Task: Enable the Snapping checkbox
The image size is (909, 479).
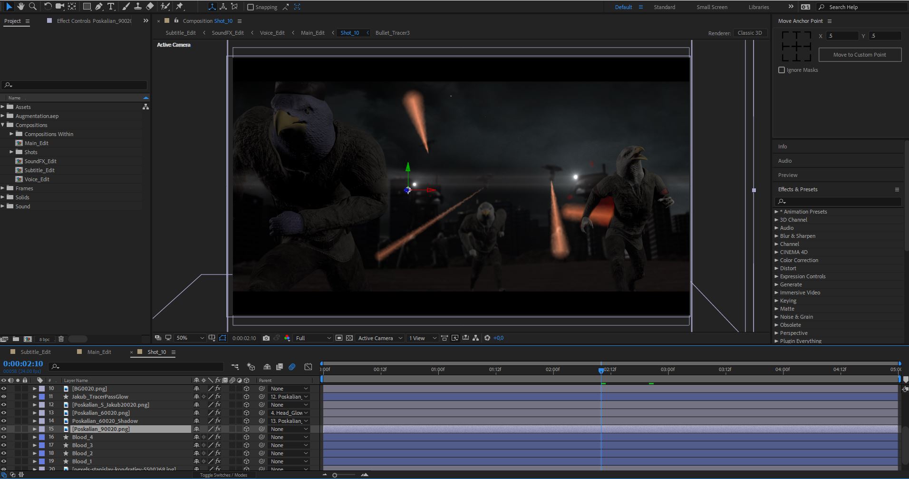Action: click(251, 7)
